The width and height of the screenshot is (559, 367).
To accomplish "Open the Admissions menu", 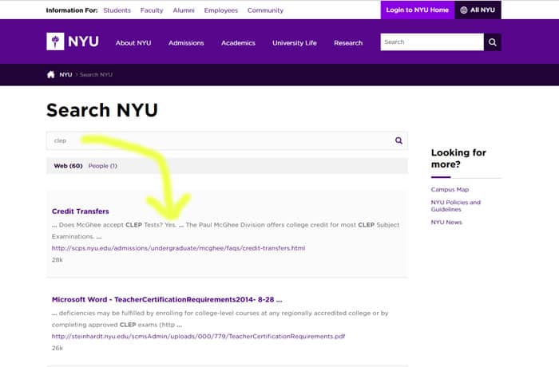I will pos(186,43).
